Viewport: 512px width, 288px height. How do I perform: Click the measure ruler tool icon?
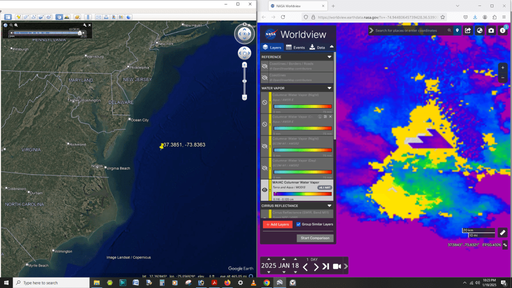pos(502,232)
